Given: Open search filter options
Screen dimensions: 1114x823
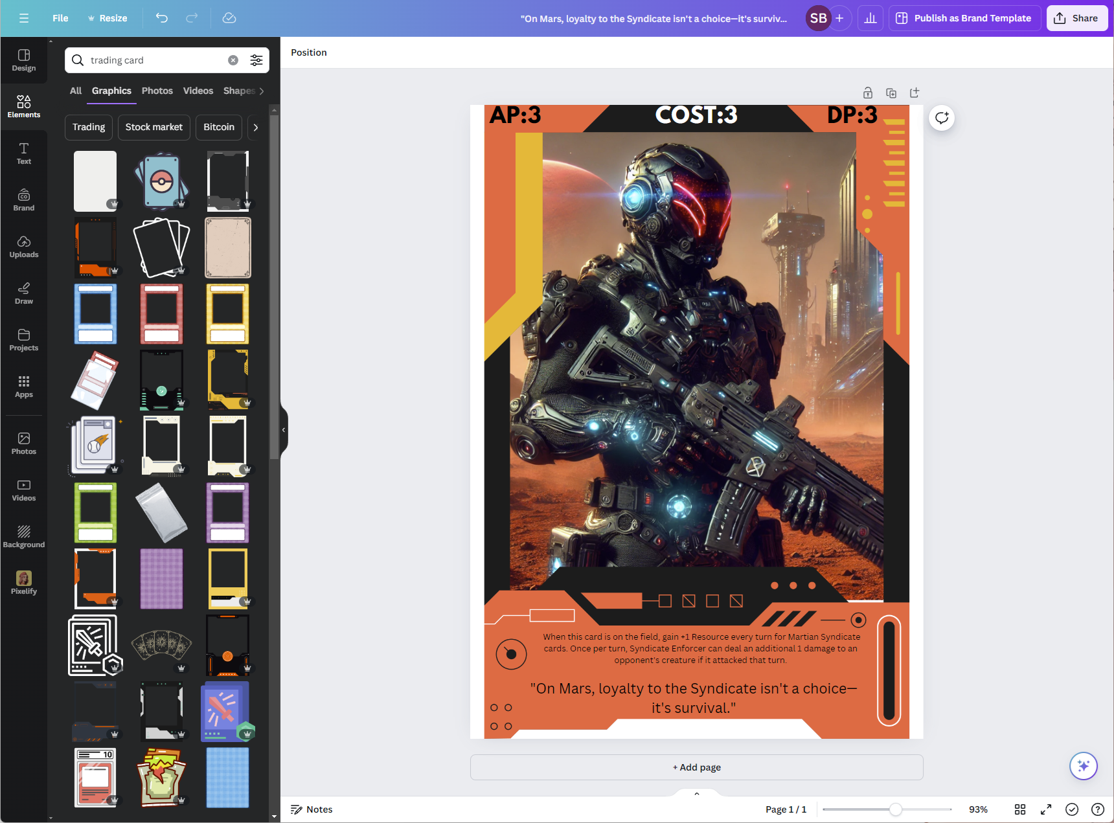Looking at the screenshot, I should click(256, 60).
